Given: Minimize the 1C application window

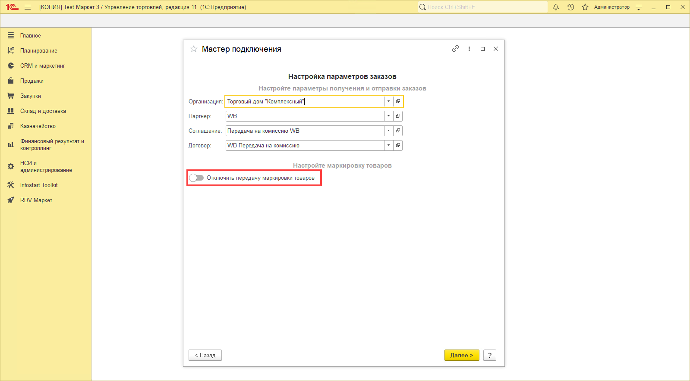Looking at the screenshot, I should (653, 7).
